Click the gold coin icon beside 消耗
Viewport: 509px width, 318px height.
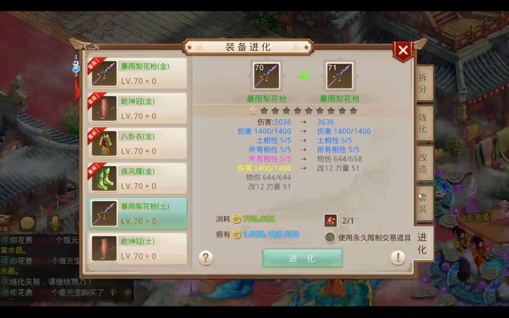pos(237,219)
